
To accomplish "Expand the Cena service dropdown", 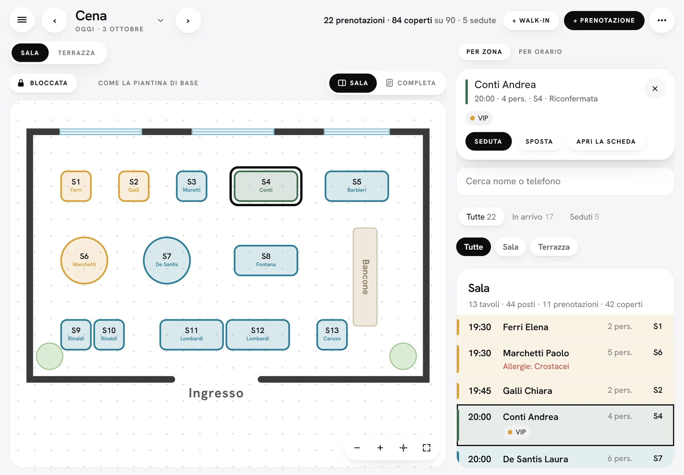I will click(x=160, y=20).
